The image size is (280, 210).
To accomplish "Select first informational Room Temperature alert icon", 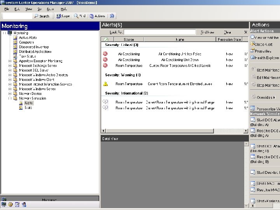I will click(x=105, y=102).
